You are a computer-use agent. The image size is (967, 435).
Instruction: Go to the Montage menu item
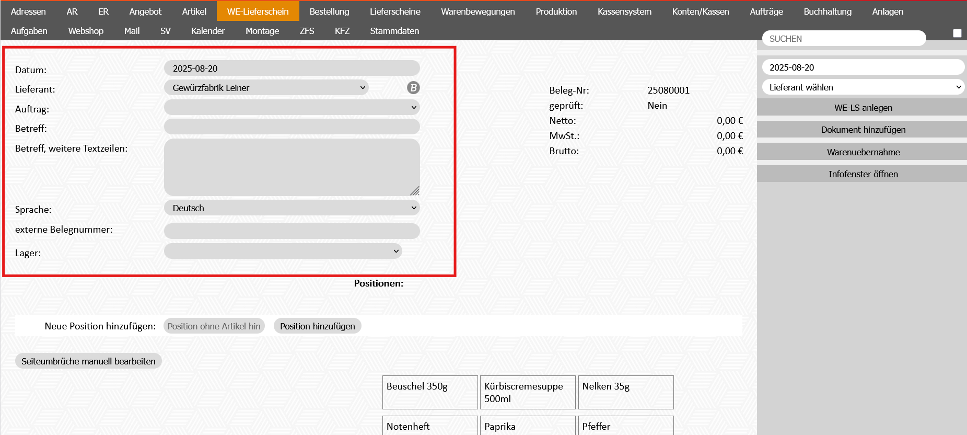[x=262, y=31]
